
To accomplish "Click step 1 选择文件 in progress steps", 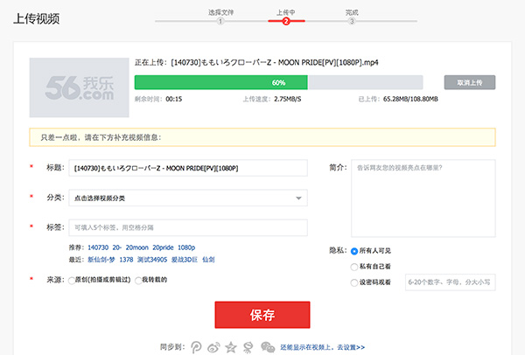I will click(220, 21).
